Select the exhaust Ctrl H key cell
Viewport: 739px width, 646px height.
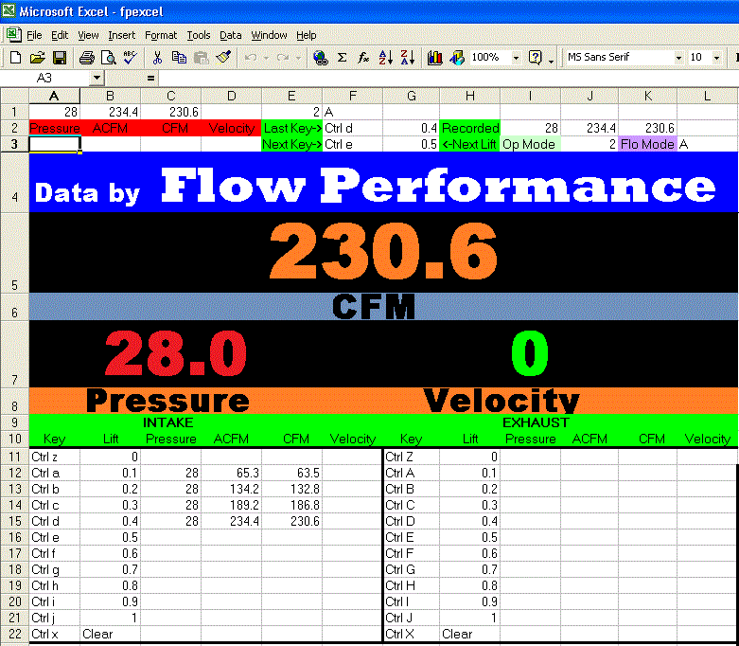coord(412,585)
